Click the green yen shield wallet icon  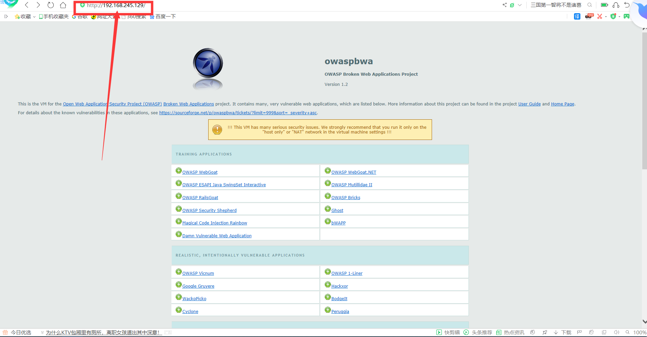pos(613,16)
